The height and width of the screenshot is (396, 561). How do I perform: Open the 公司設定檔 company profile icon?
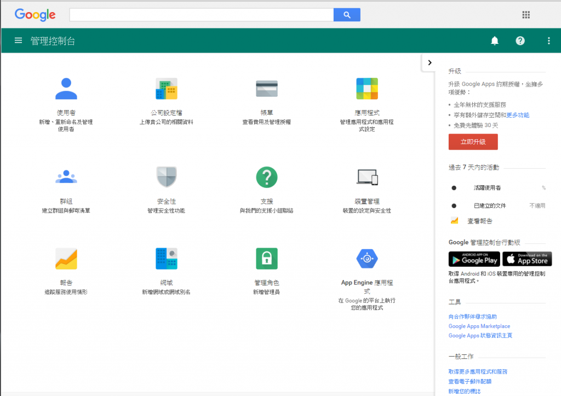(167, 88)
